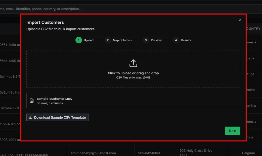Click the drag-and-drop CSV upload area

[133, 69]
